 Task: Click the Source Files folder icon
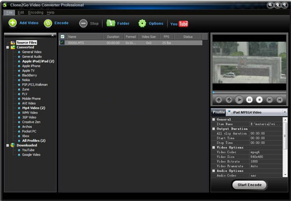pos(13,43)
